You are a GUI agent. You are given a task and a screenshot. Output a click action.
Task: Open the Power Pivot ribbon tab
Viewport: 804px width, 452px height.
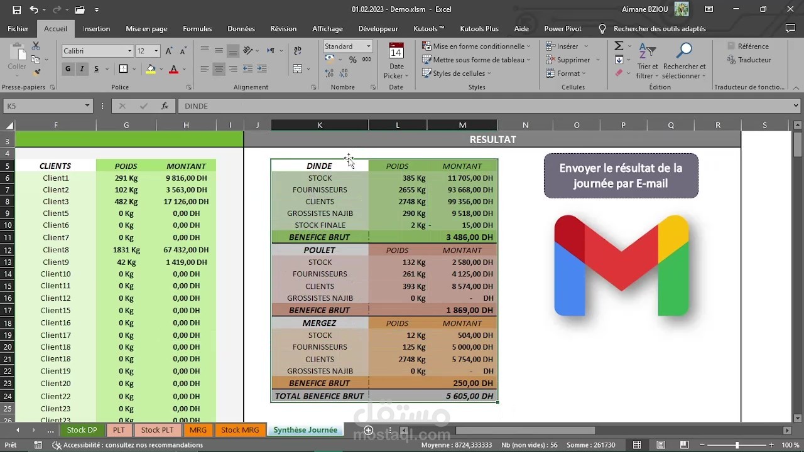pos(563,29)
